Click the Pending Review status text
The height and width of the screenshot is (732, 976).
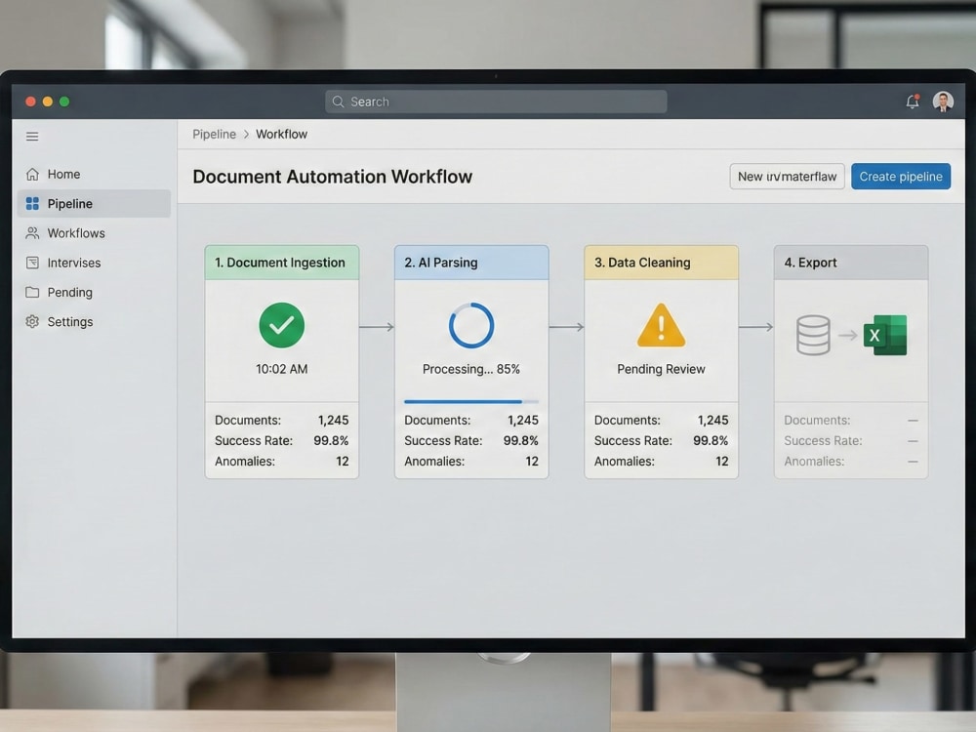click(661, 369)
